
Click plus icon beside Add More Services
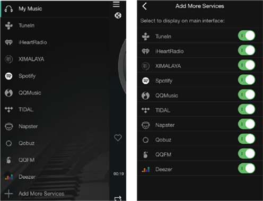[x=8, y=194]
